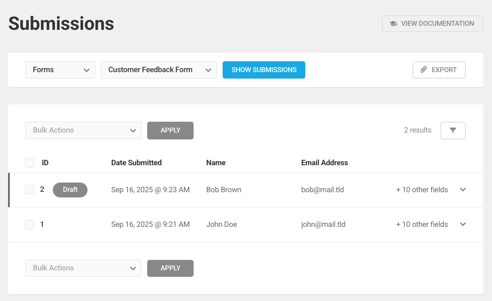Click '+ 10 other fields' for John Doe

tap(422, 224)
